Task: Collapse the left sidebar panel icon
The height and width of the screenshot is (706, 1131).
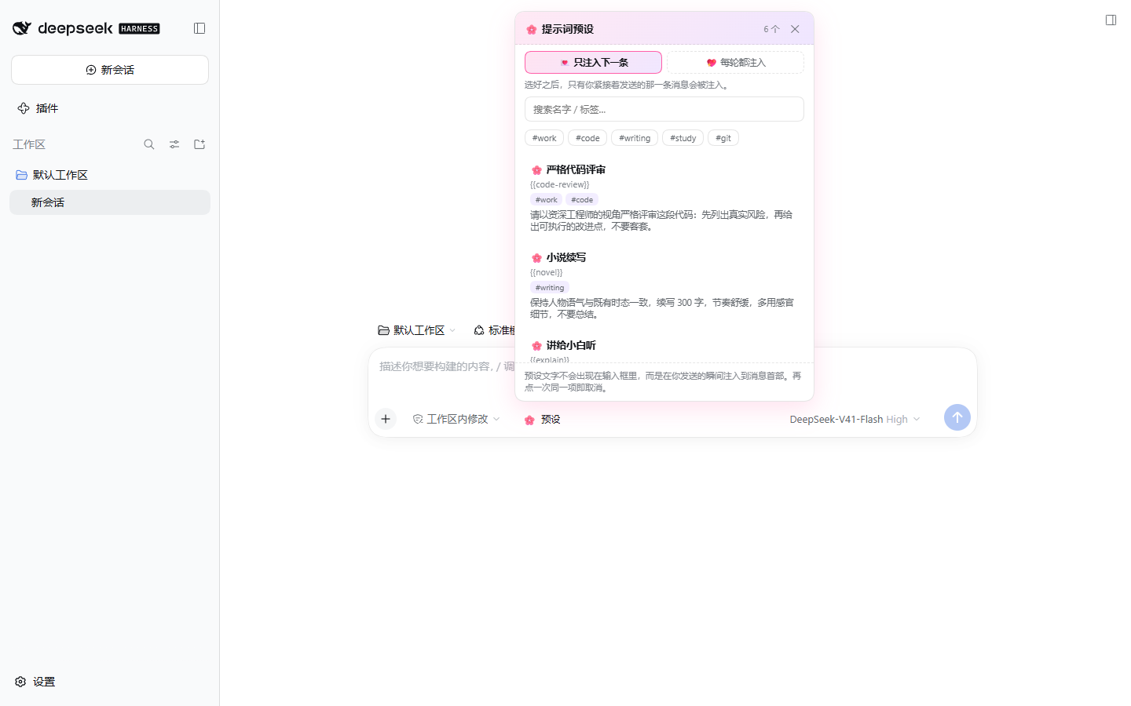Action: (199, 28)
